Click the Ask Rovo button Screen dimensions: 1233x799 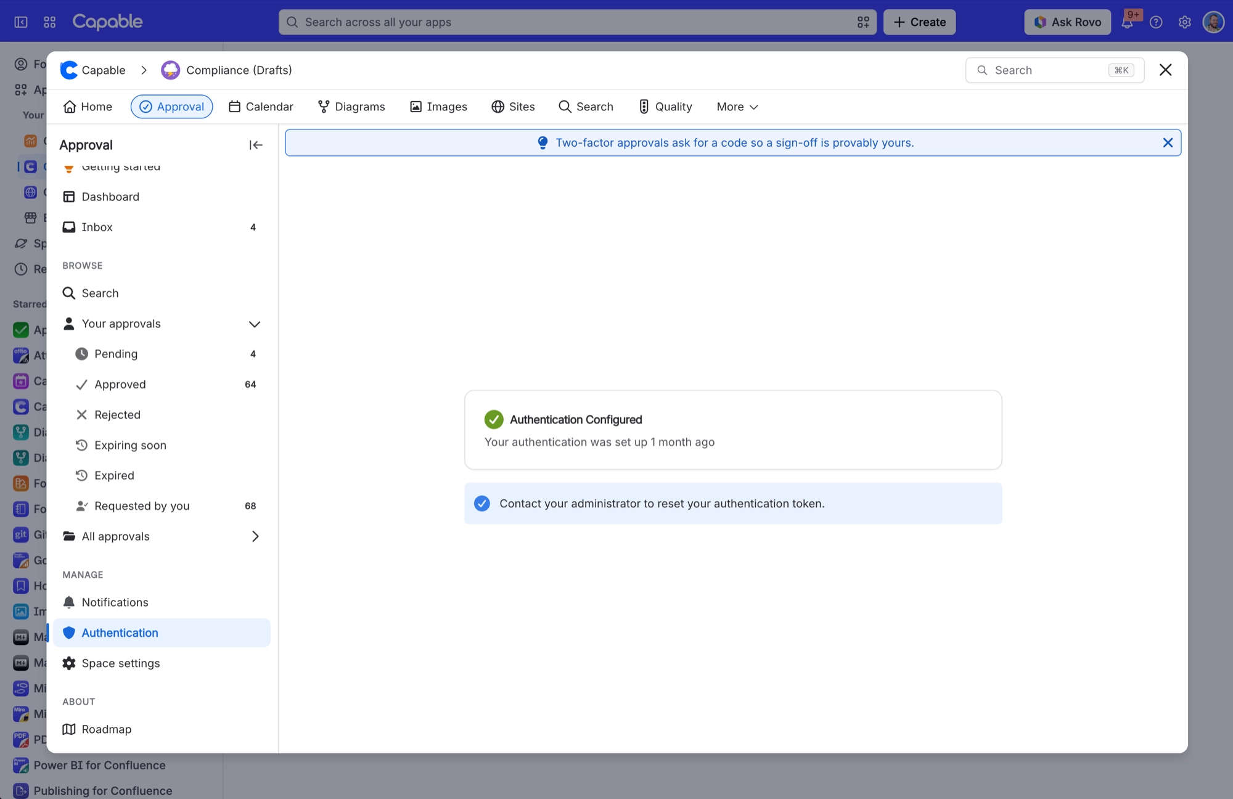pyautogui.click(x=1067, y=22)
